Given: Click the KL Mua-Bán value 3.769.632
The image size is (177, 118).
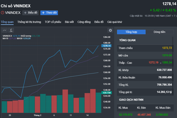Looking at the screenshot, I should [x=162, y=115].
